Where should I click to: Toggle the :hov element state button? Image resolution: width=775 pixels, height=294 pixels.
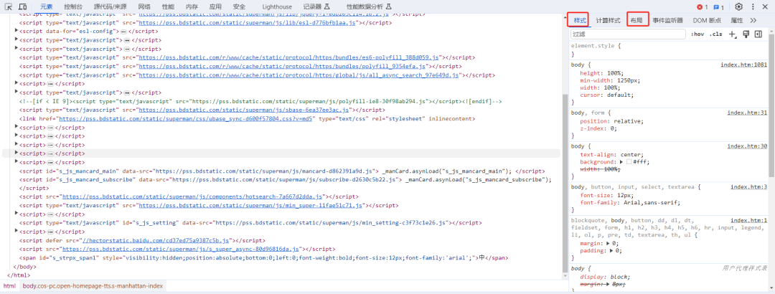pyautogui.click(x=697, y=34)
